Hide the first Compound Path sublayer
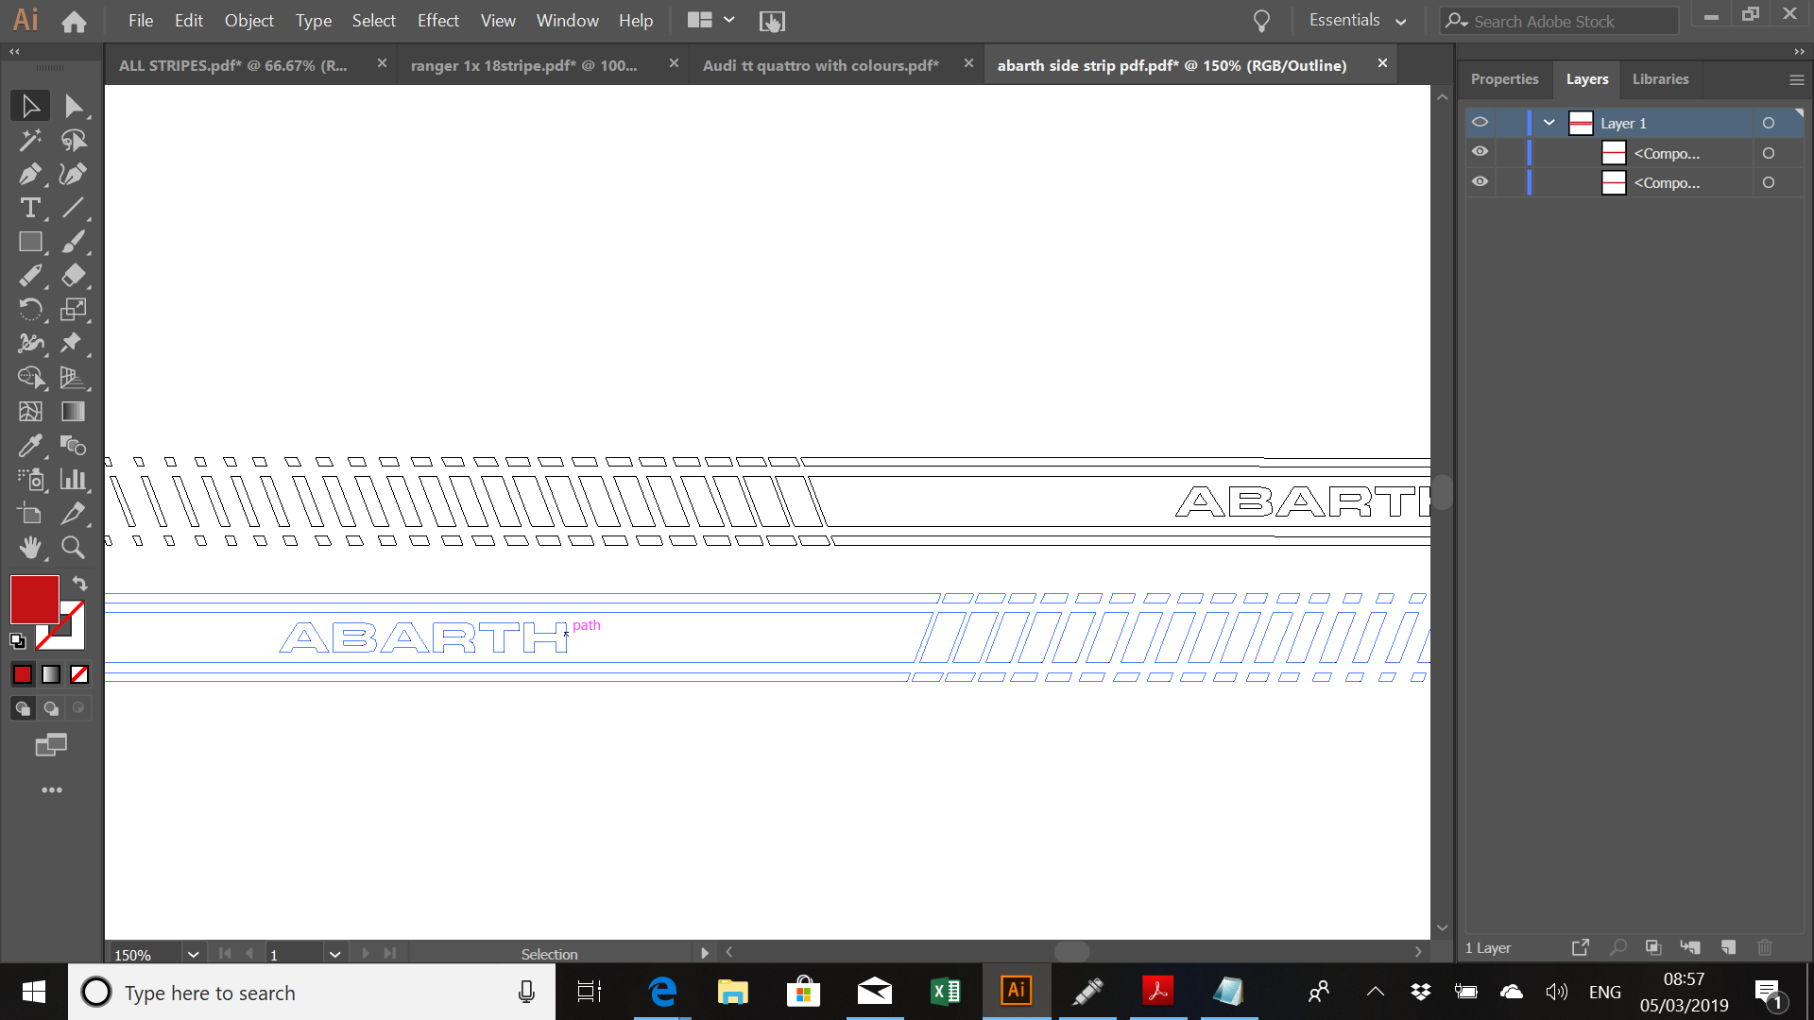 point(1480,152)
